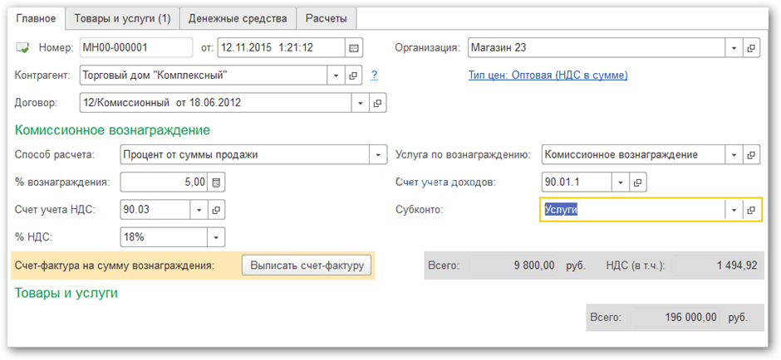
Task: Open Организация record with the open button
Action: pos(752,48)
